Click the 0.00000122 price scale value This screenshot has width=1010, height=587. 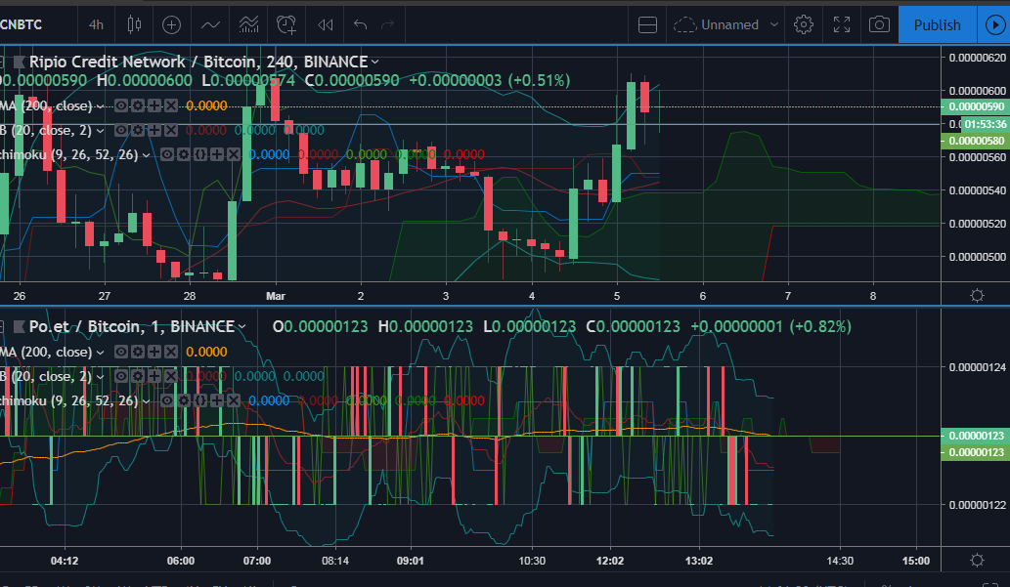point(977,505)
